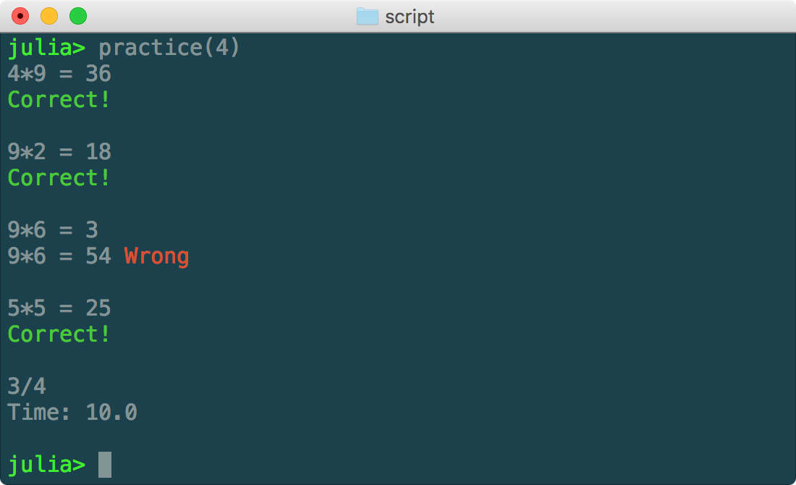Click the practice(4) command text
The image size is (796, 485).
tap(169, 48)
